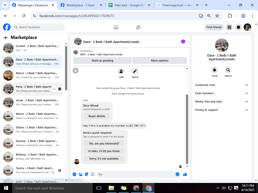
Task: Switch to Mati lead Google Sheets tab
Action: point(130,5)
